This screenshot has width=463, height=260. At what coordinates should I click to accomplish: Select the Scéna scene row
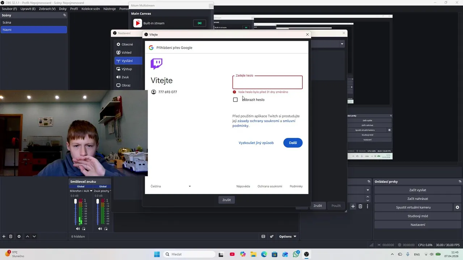tap(34, 22)
